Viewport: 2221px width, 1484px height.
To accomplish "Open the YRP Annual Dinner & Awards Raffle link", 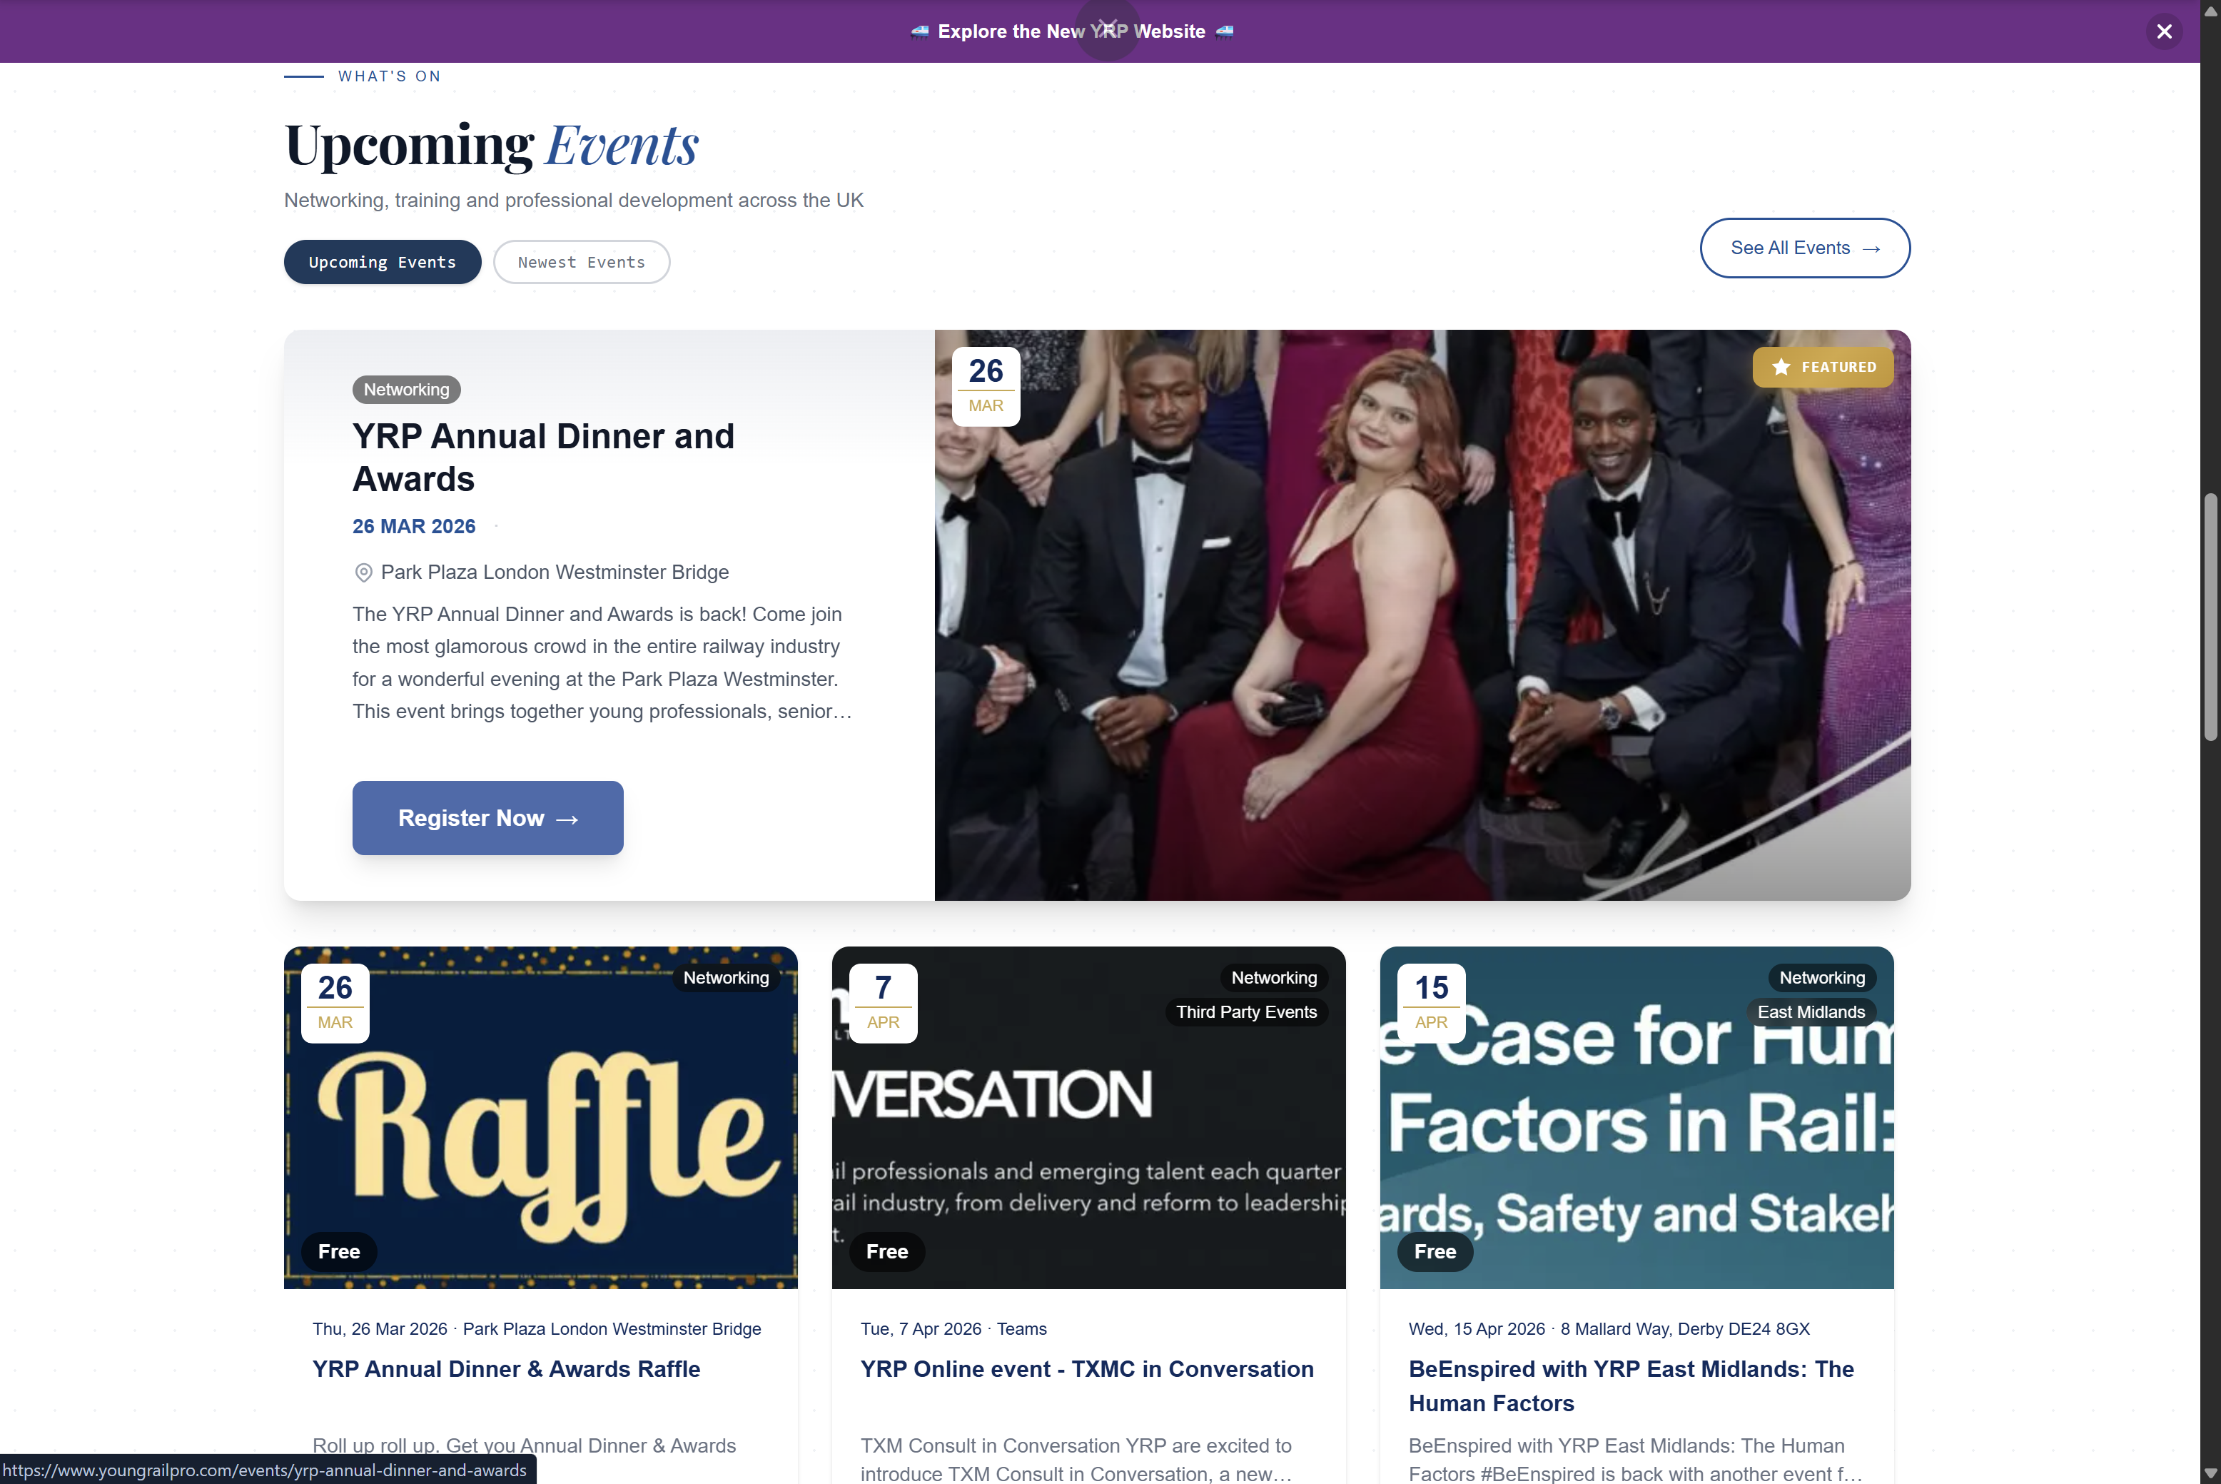I will click(506, 1368).
